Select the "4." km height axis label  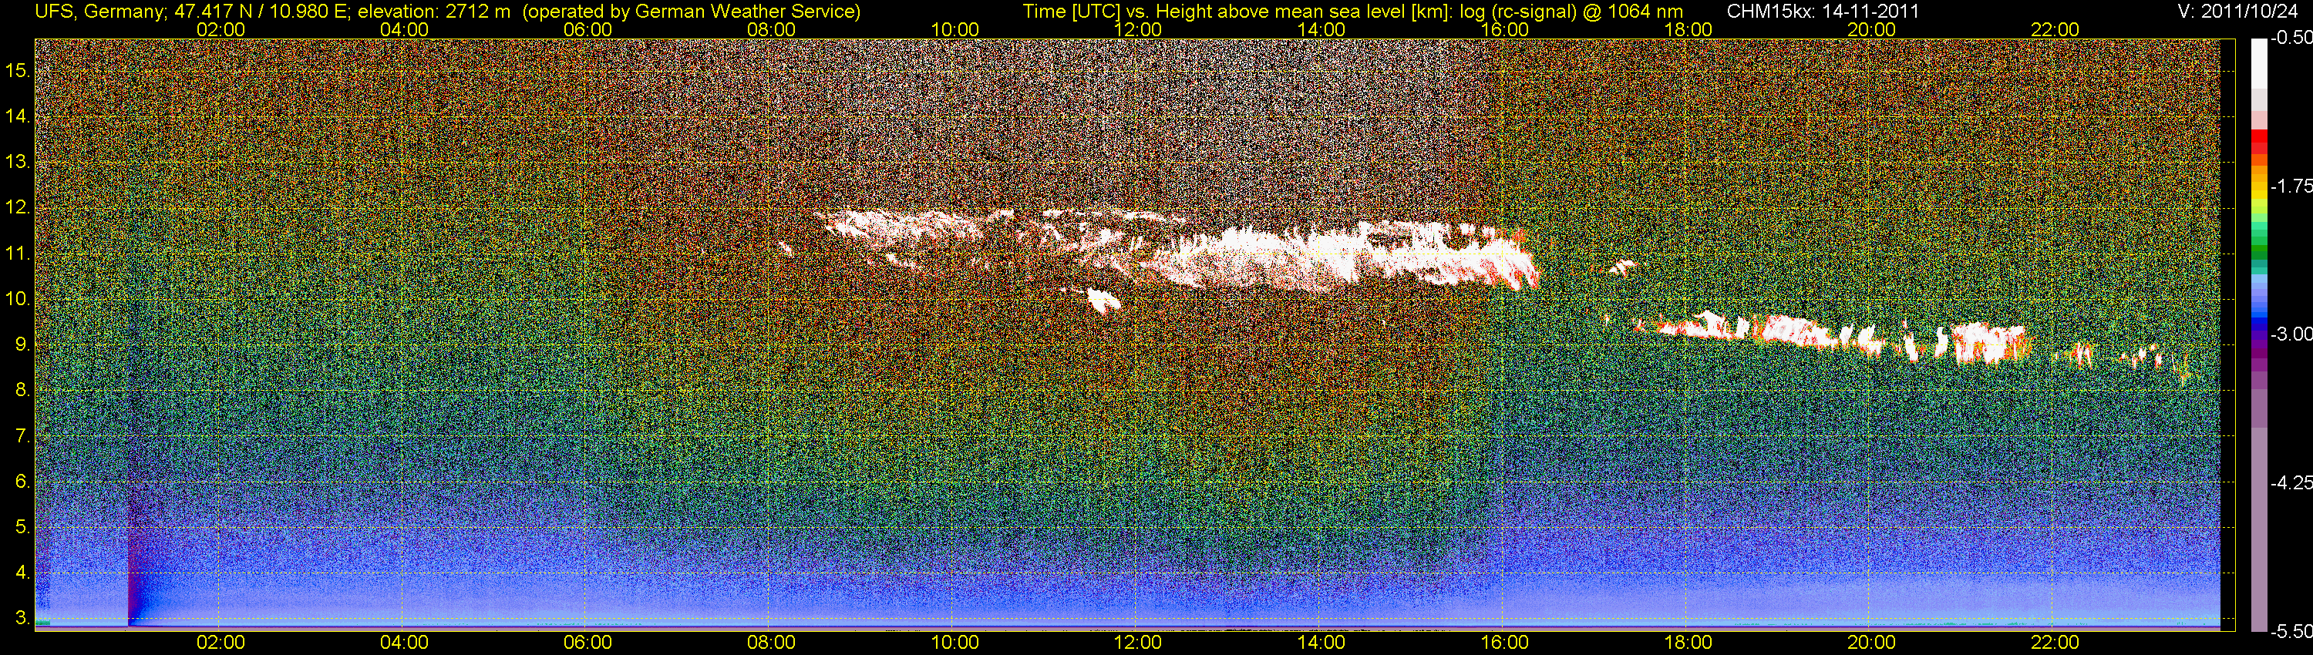coord(22,573)
